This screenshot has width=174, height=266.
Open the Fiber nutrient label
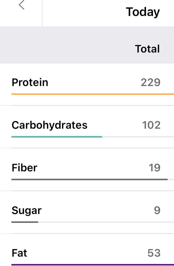24,168
